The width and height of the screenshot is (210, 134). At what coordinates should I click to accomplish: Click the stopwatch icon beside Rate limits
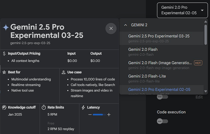44,107
